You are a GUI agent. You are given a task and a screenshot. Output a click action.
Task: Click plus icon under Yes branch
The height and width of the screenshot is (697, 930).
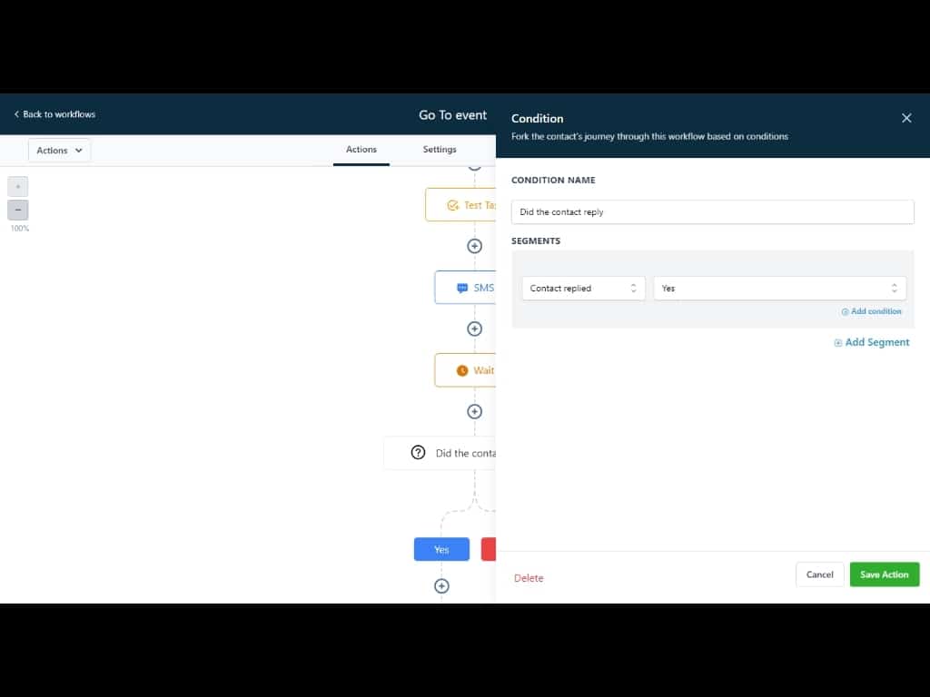(441, 586)
